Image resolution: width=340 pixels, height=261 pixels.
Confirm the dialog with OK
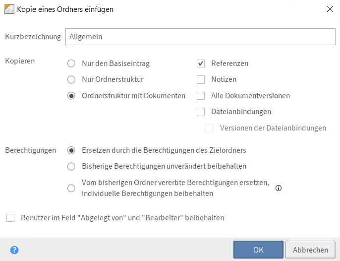coord(258,250)
